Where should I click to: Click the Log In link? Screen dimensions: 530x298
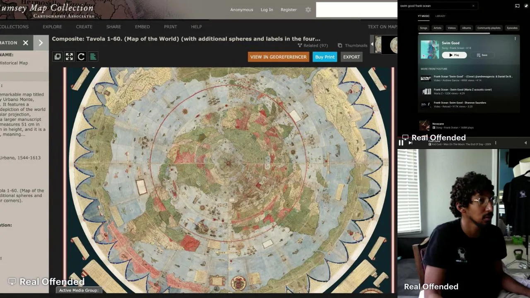[x=267, y=10]
